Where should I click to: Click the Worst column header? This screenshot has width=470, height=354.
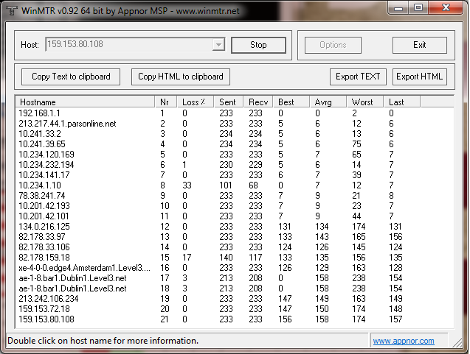click(365, 102)
